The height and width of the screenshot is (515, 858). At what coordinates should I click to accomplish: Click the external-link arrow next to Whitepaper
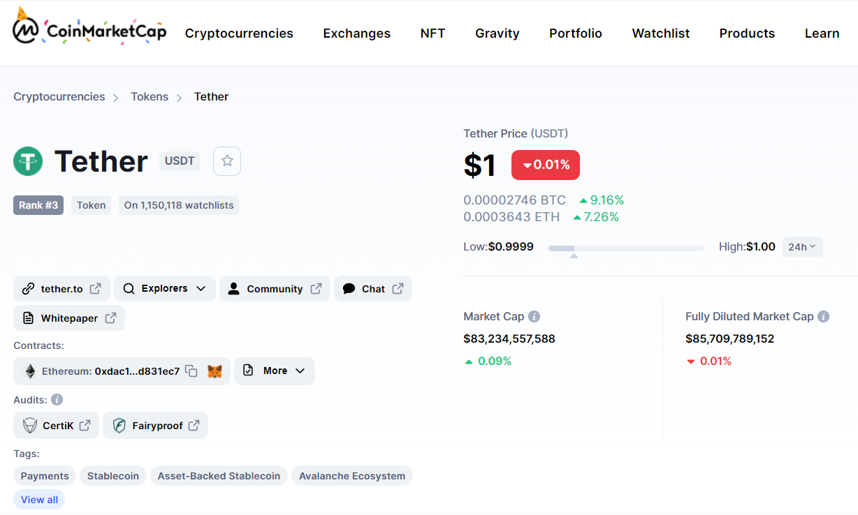110,318
